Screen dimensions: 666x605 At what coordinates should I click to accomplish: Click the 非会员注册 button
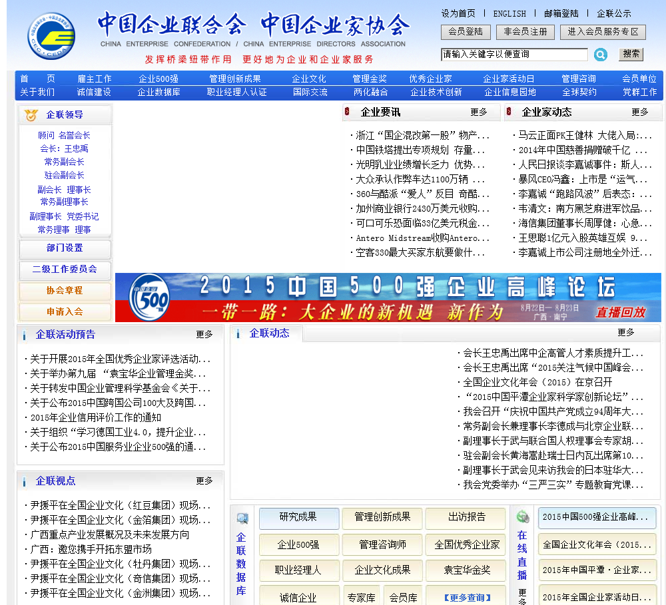coord(525,32)
